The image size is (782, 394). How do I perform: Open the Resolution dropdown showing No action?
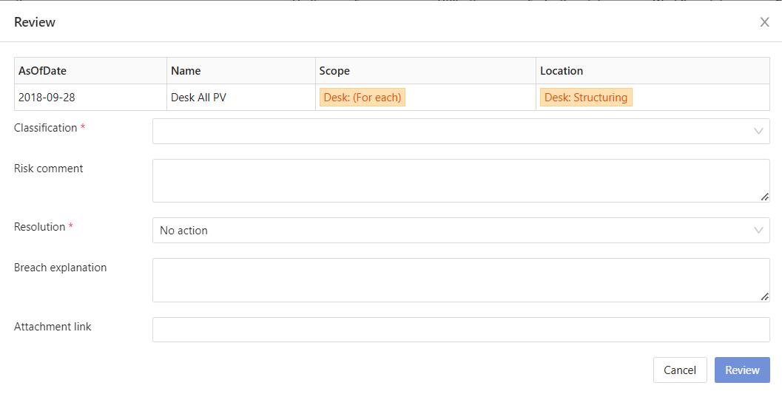coord(451,231)
